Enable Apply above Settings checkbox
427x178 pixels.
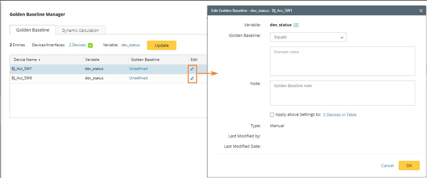tap(272, 115)
